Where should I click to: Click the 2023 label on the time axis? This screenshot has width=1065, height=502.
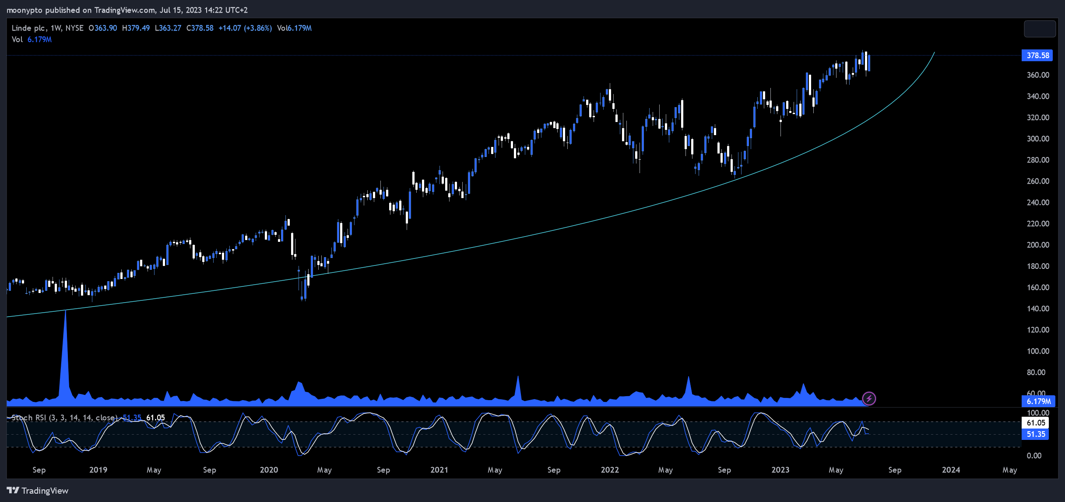point(780,470)
